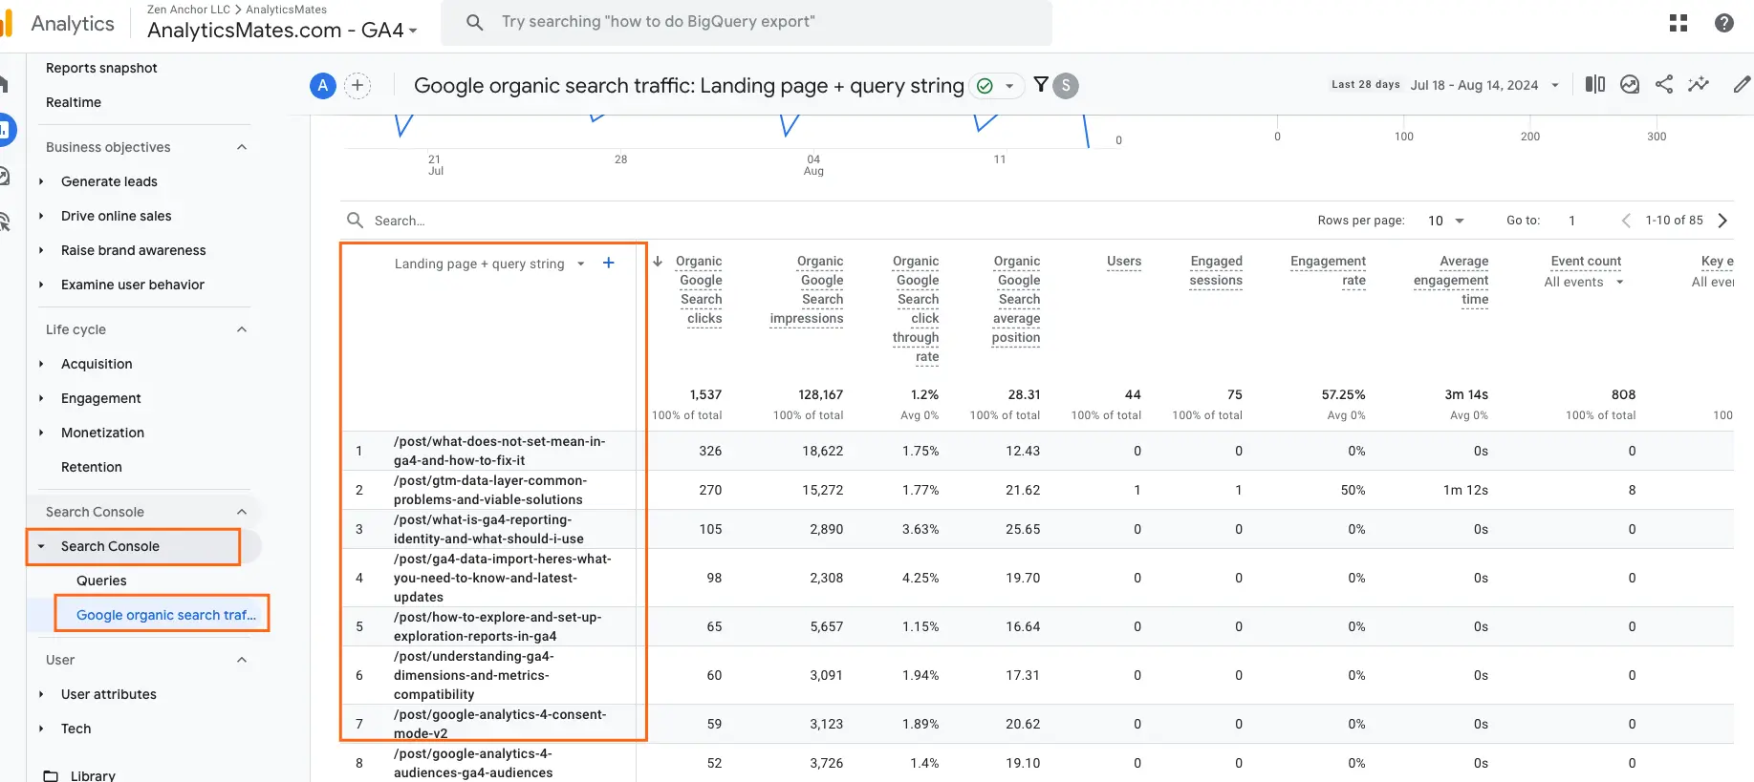Open the Insights icon
The height and width of the screenshot is (782, 1754).
(1630, 85)
